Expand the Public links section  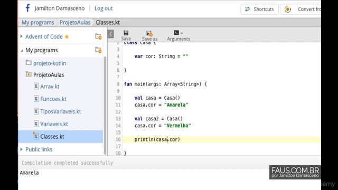[x=21, y=149]
